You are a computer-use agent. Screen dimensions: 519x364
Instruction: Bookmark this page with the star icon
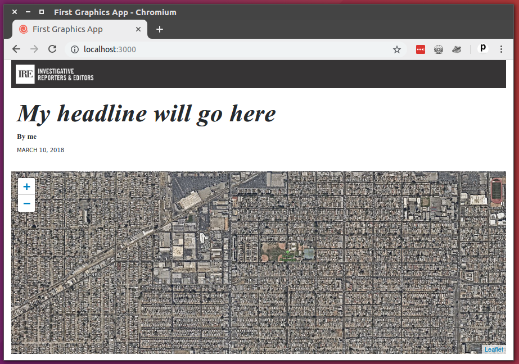[x=397, y=49]
